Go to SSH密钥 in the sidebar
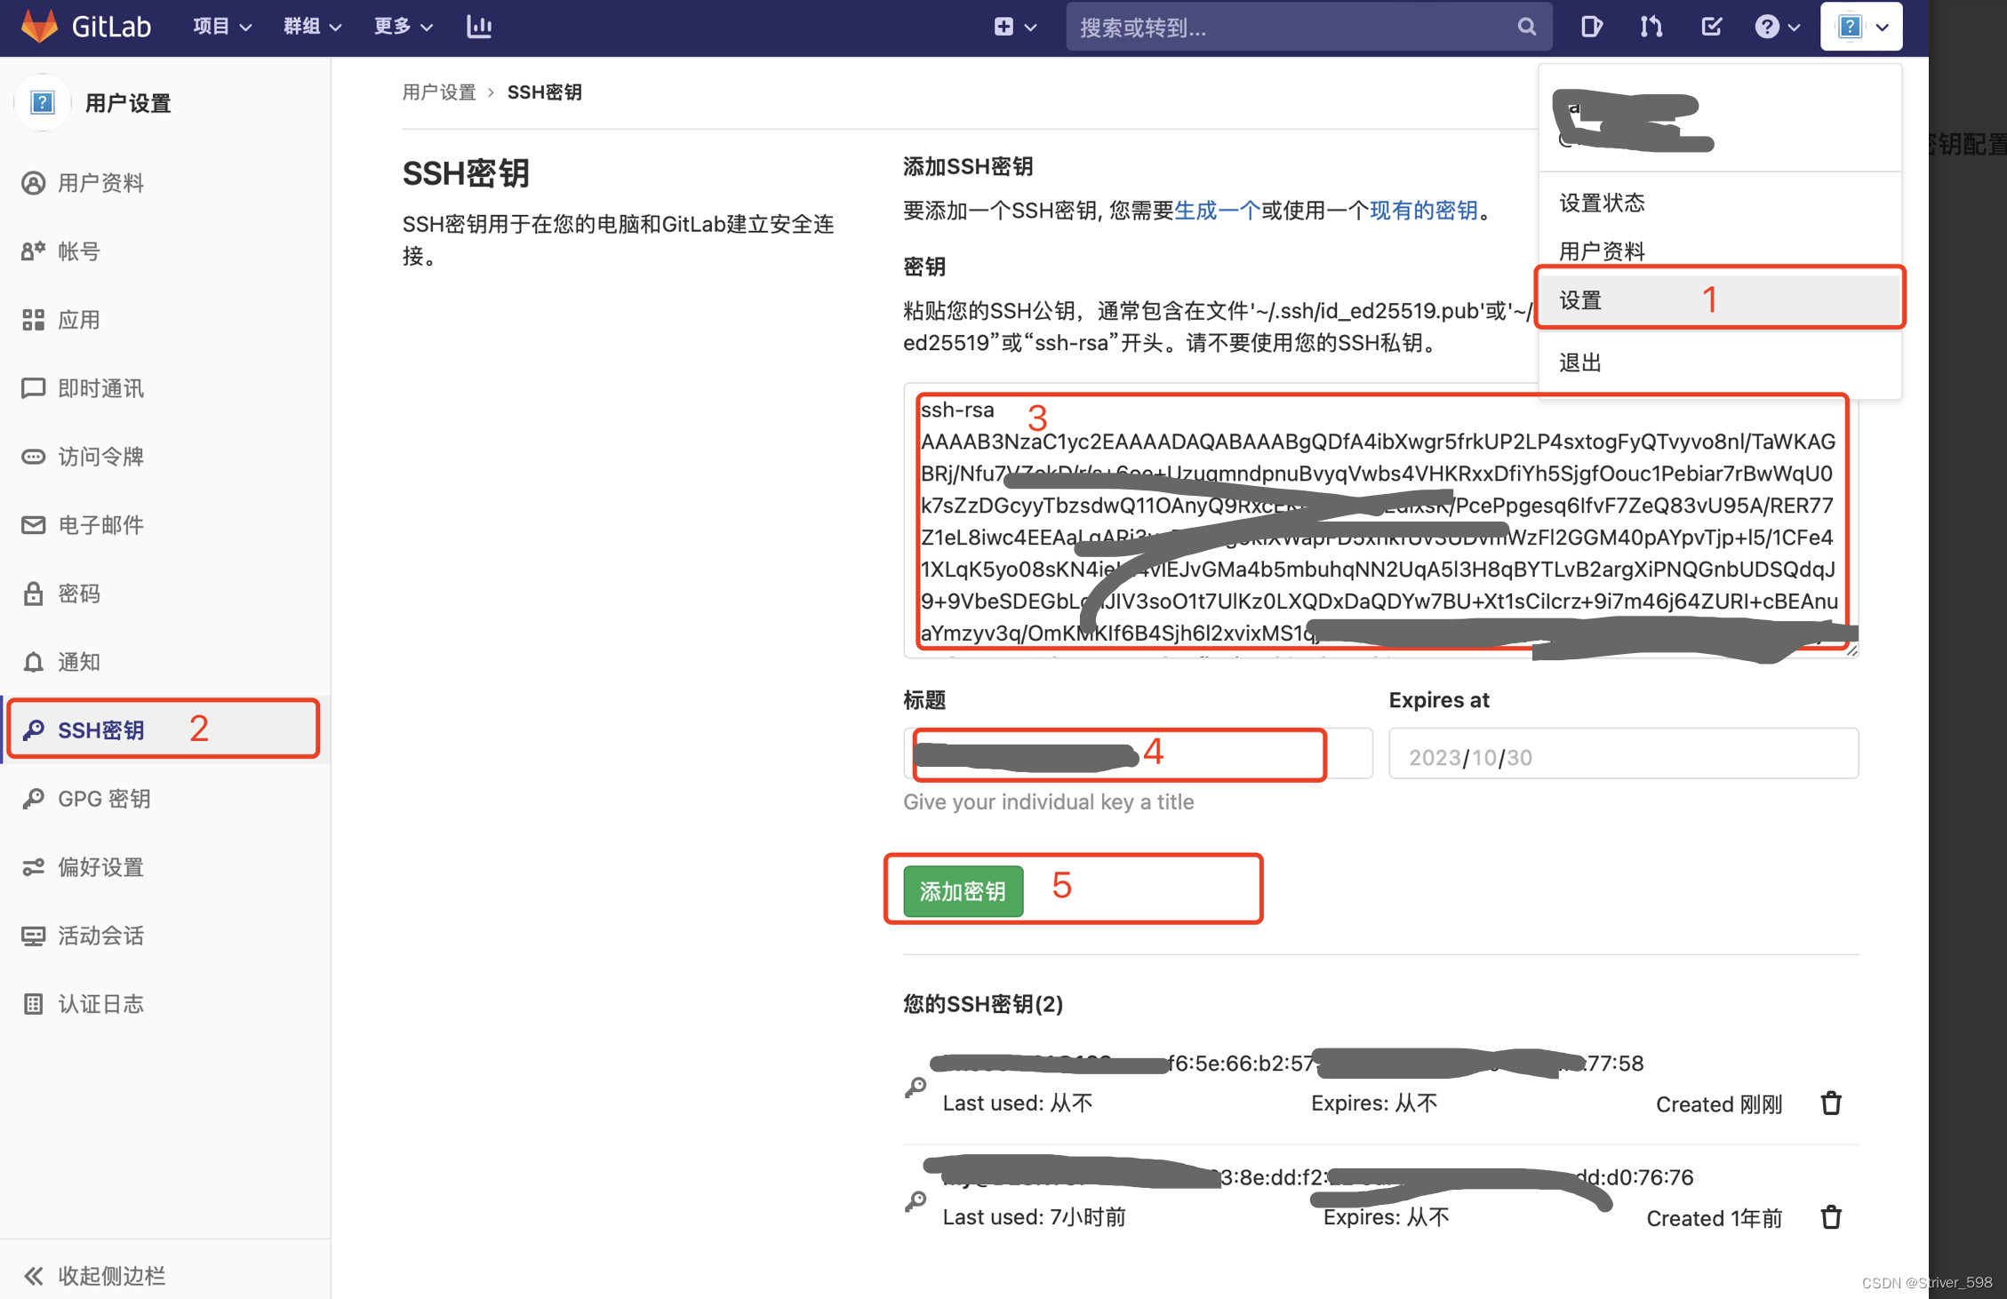 coord(101,730)
